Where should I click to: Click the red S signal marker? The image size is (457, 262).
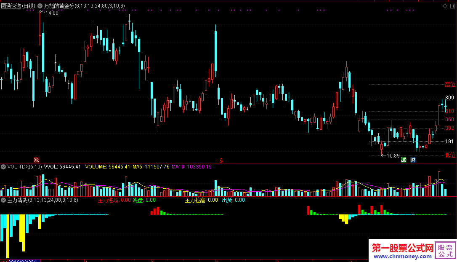221,160
